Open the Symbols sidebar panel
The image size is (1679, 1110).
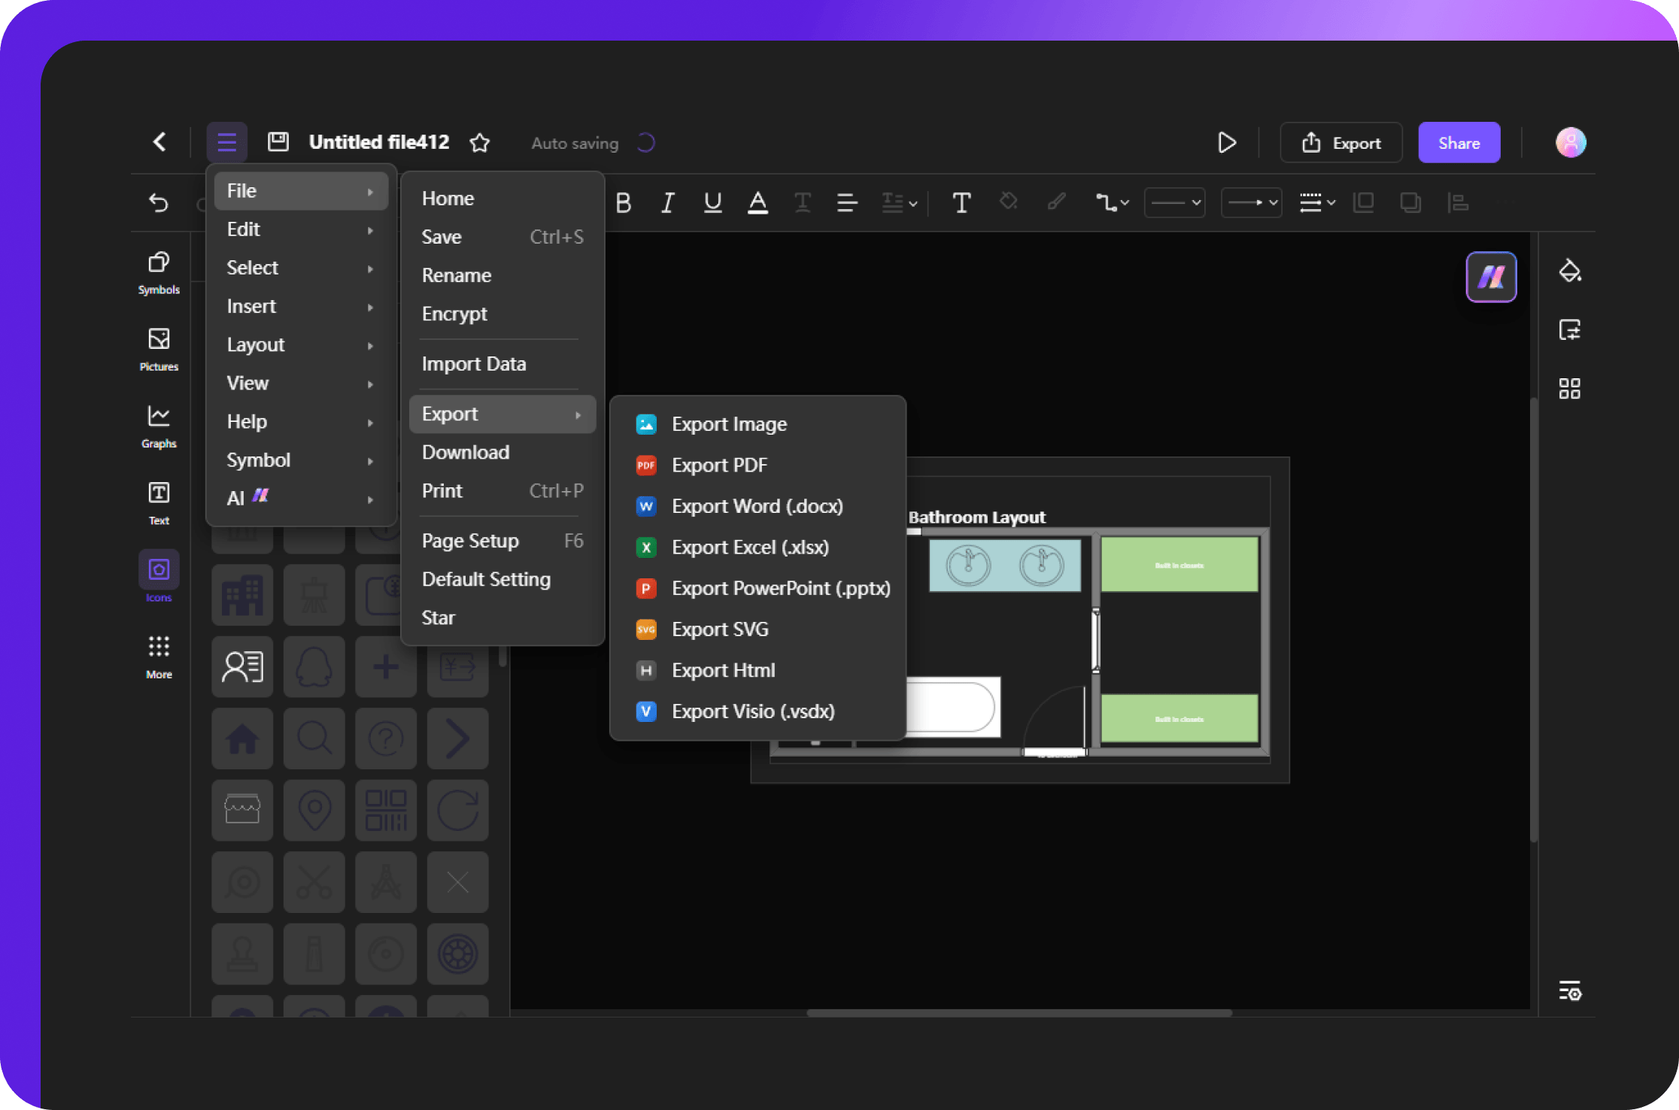[159, 273]
